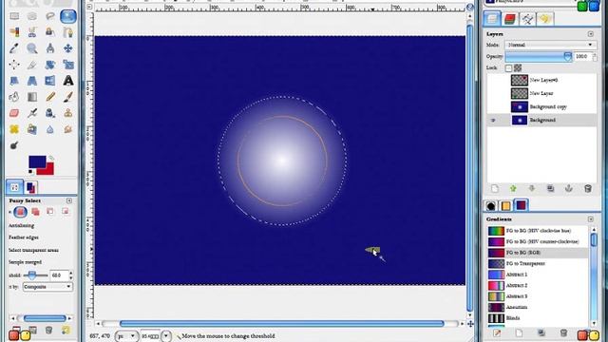608x342 pixels.
Task: Open the layer Mode dropdown showing Normal
Action: point(550,45)
